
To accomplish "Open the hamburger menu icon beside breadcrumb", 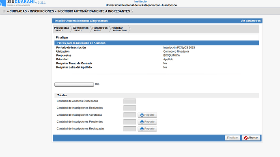I will pos(4,11).
